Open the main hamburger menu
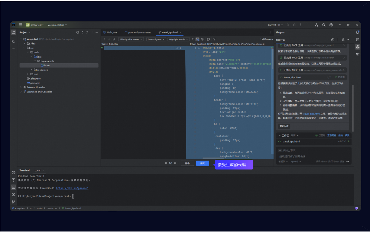The width and height of the screenshot is (370, 233). click(x=21, y=25)
